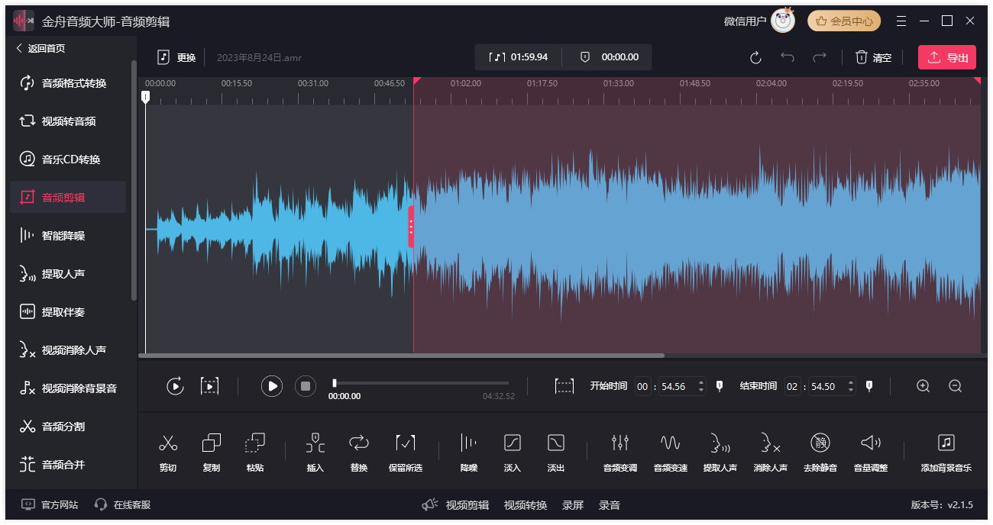Zoom in on the waveform

923,386
